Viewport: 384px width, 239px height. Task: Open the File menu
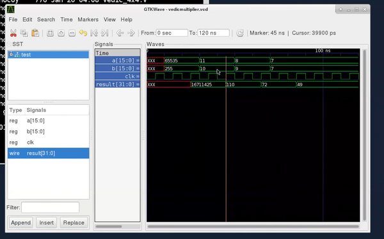pos(13,20)
